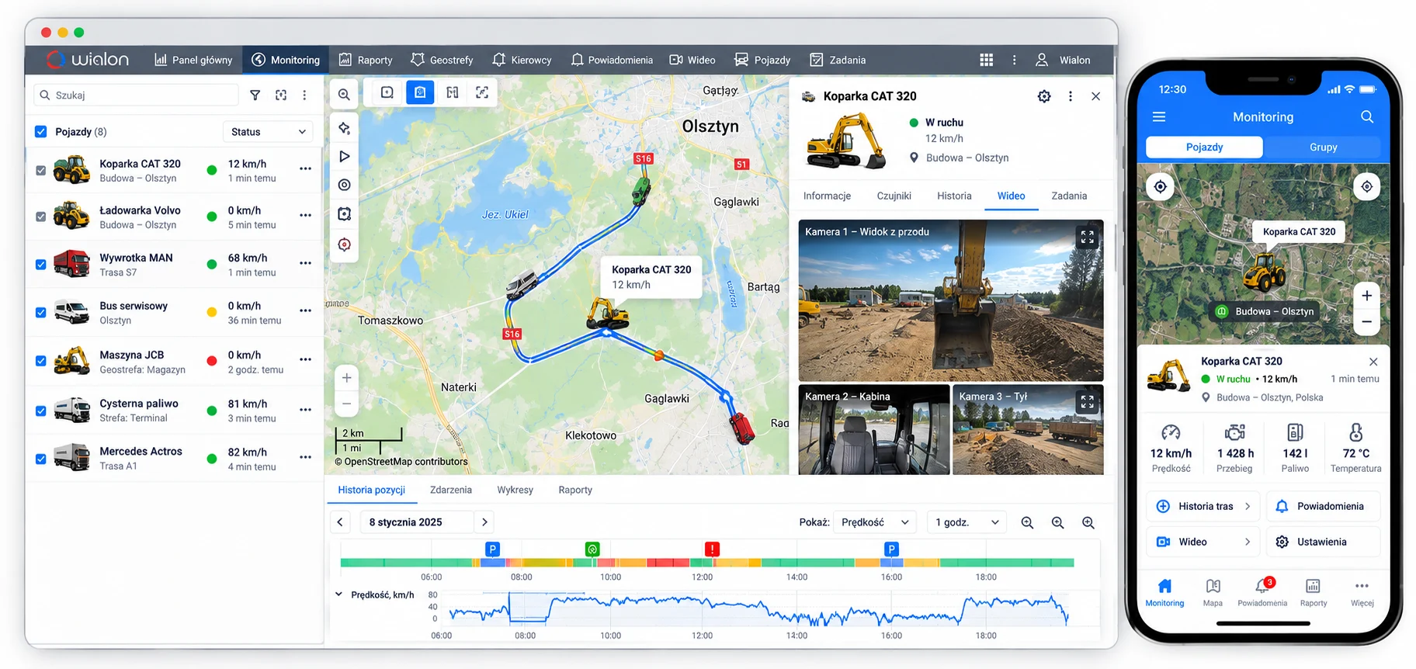Collapse the Prędkość, km/h chart row

[x=338, y=594]
